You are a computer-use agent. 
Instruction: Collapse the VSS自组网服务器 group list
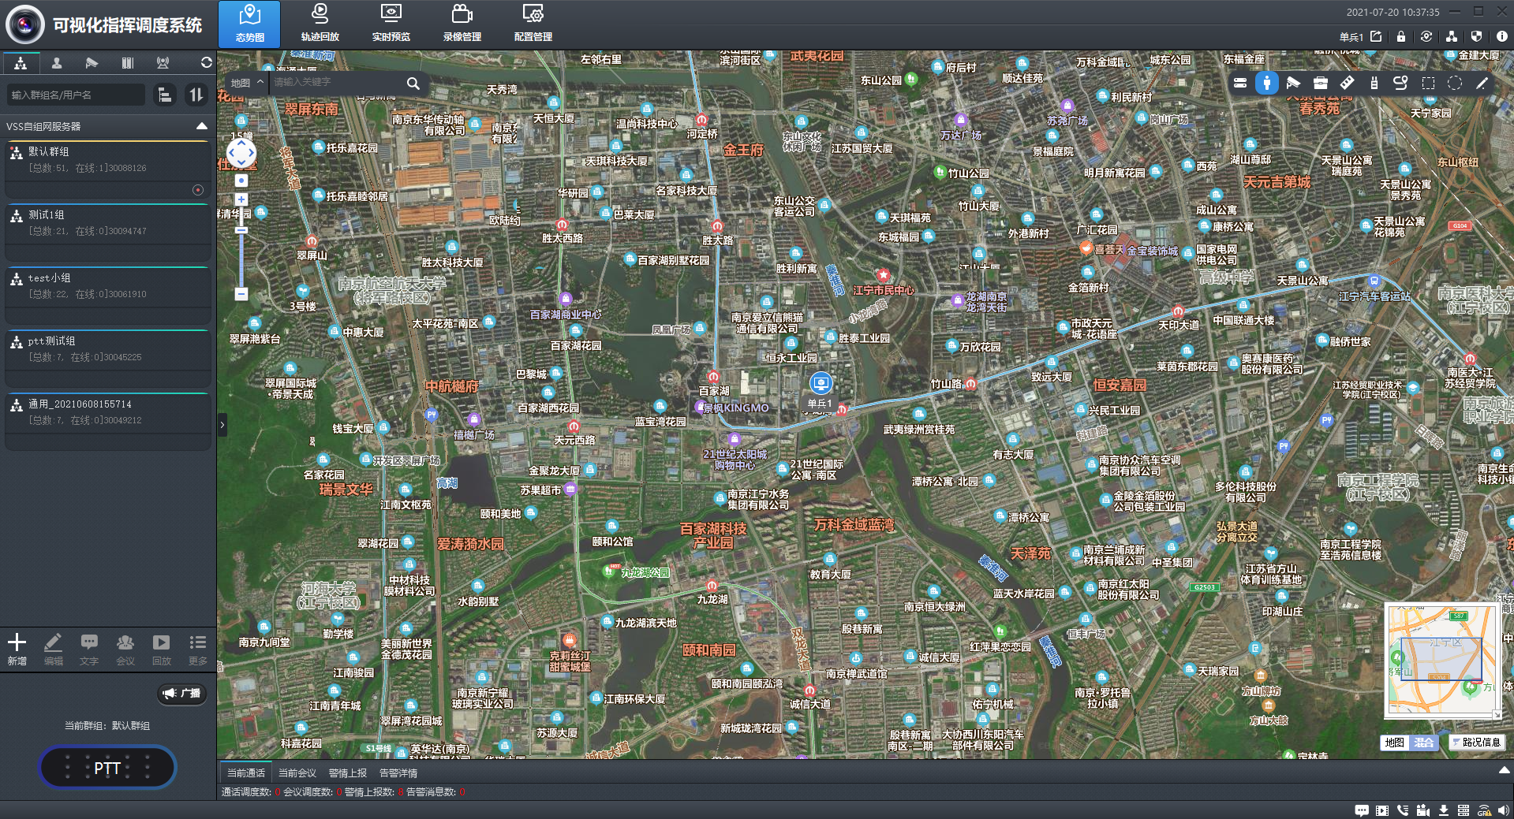click(x=202, y=126)
